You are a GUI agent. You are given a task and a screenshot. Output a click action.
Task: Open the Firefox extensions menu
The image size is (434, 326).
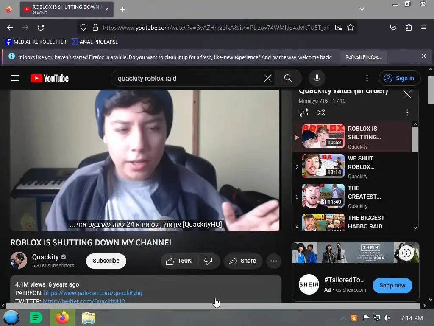coord(409,27)
